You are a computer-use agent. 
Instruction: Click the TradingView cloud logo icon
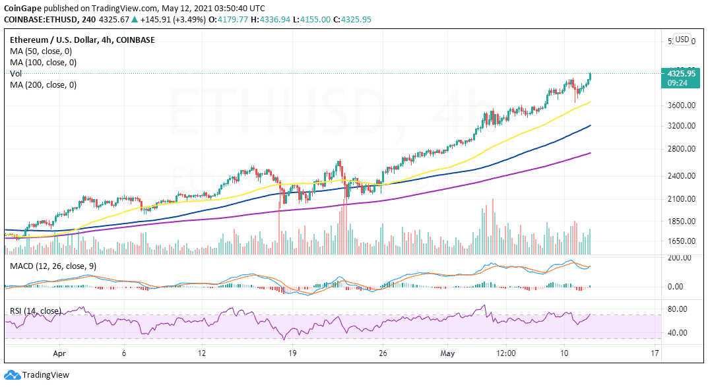click(12, 375)
